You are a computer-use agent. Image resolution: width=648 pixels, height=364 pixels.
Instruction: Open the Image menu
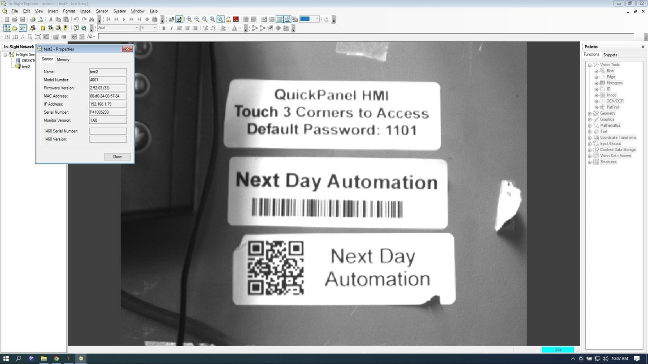click(85, 11)
